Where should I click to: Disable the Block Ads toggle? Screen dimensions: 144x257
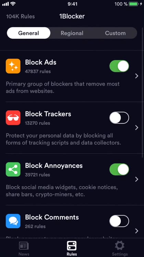click(x=119, y=66)
